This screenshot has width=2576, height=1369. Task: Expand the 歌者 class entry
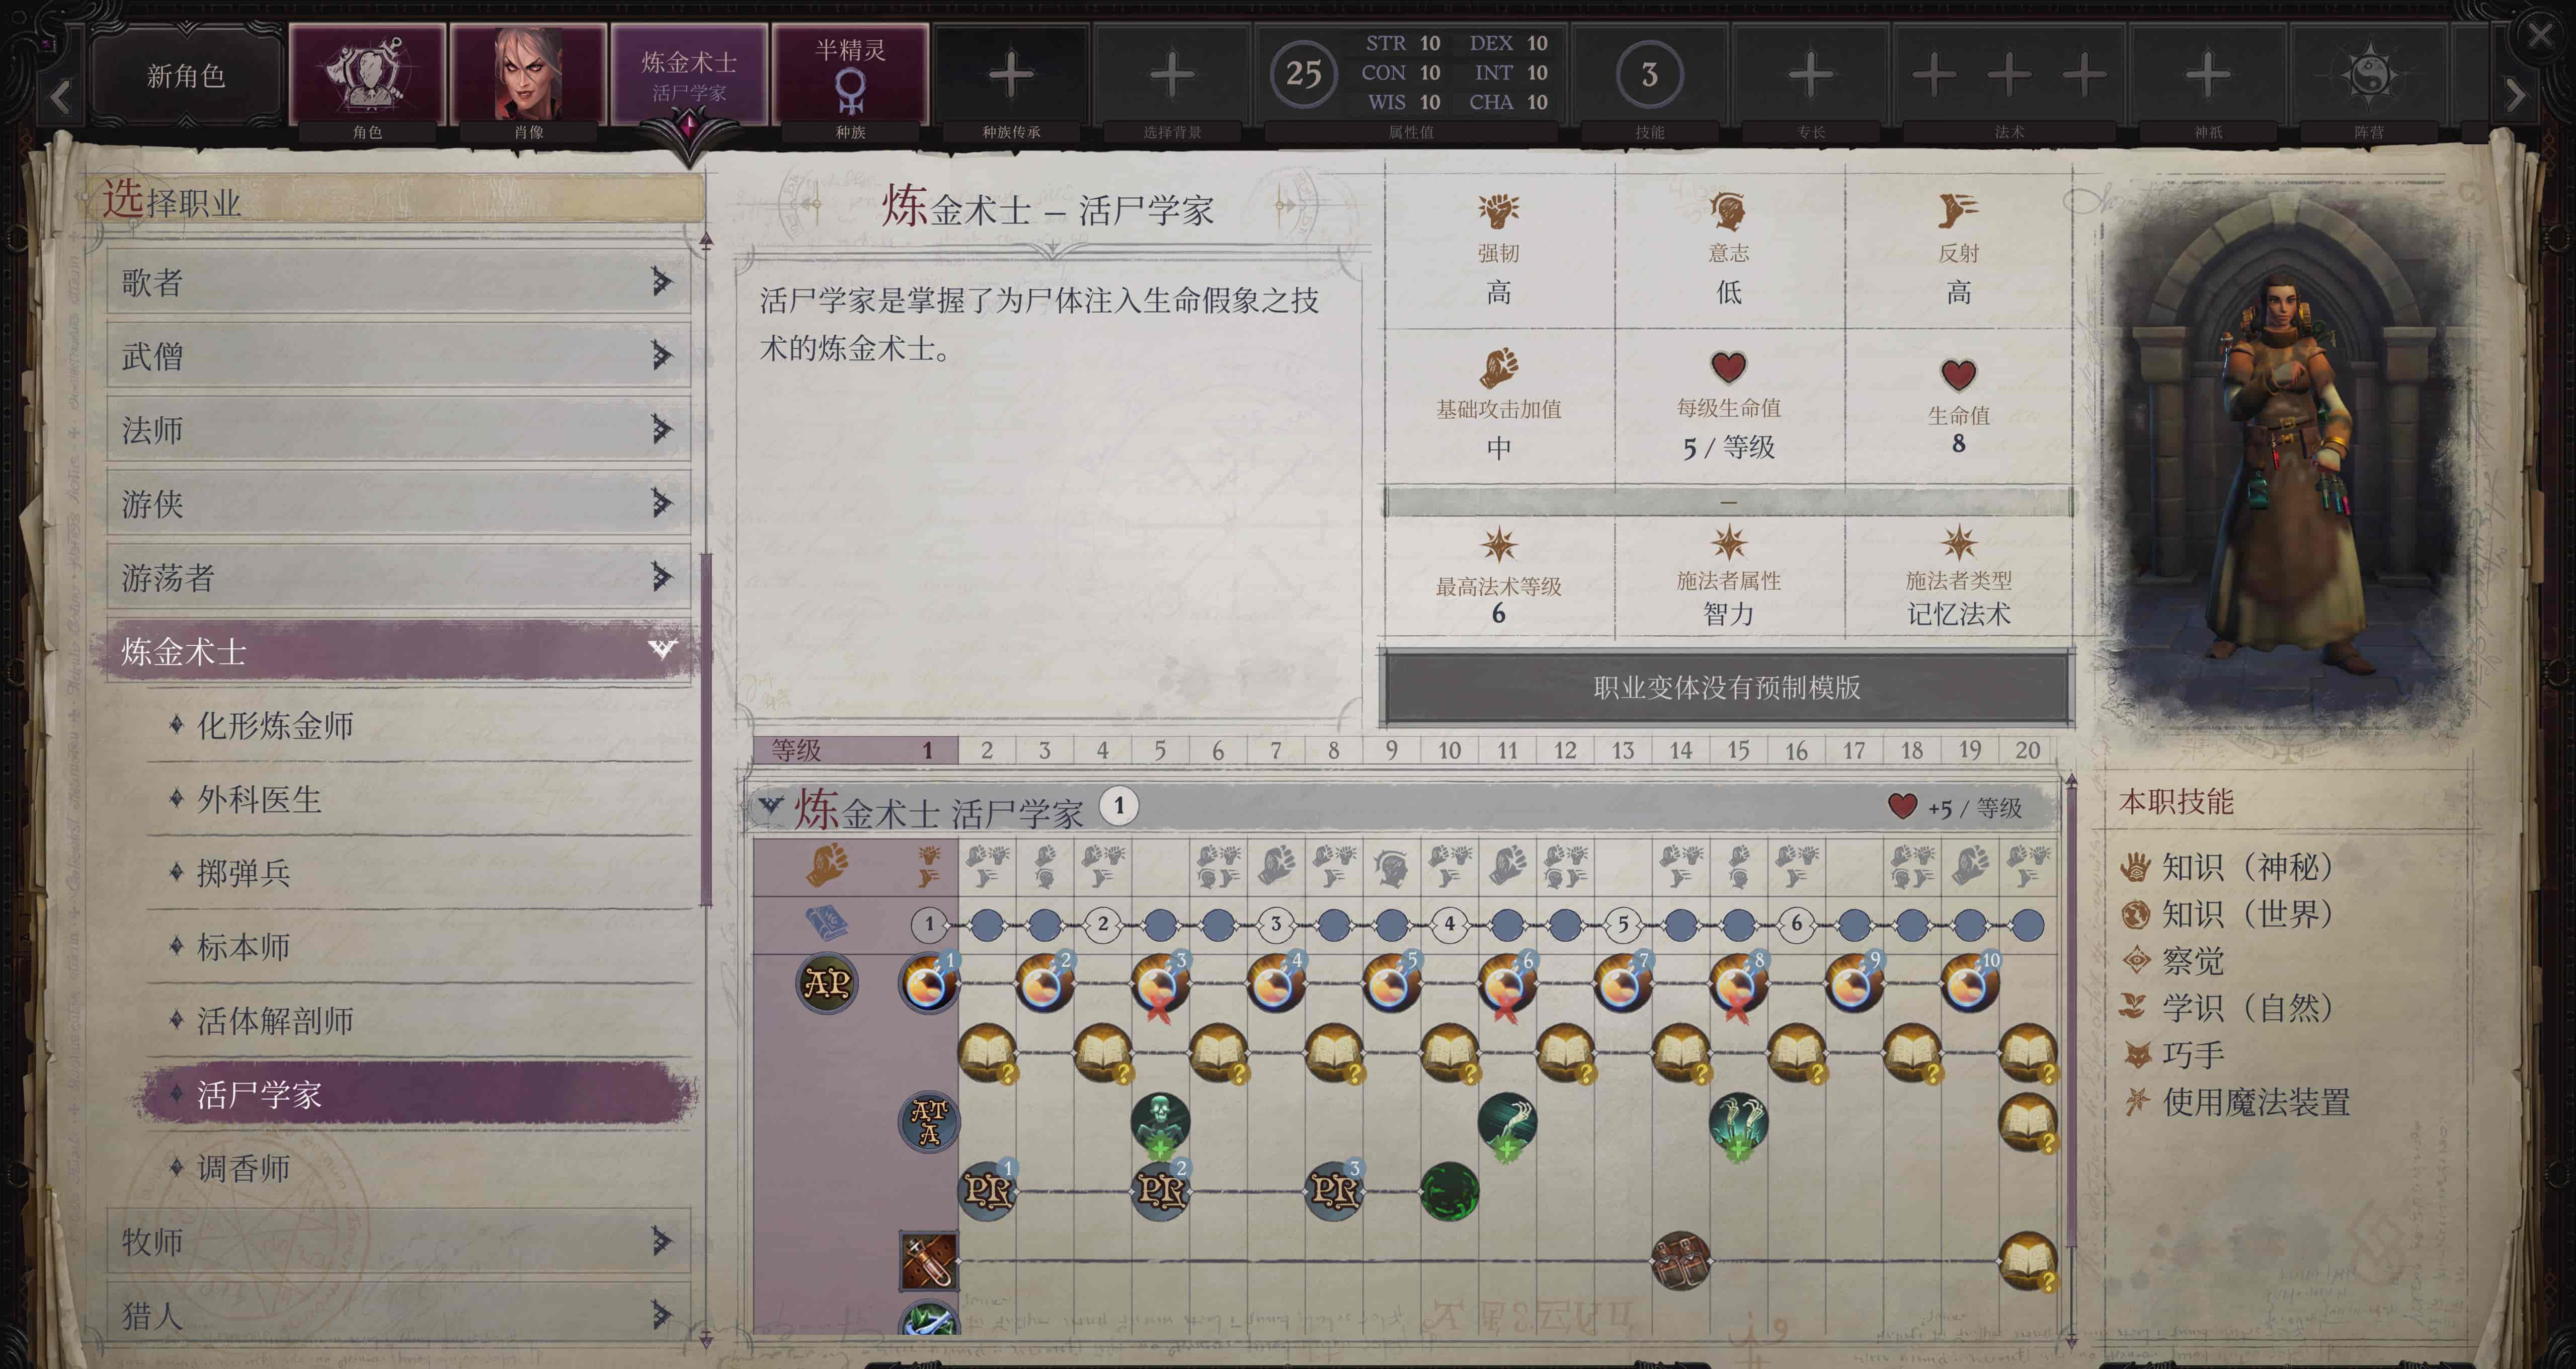tap(398, 282)
